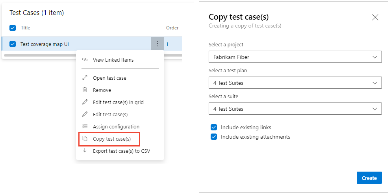Screen dimensions: 389x194
Task: Click the Remove trash can icon
Action: [85, 90]
